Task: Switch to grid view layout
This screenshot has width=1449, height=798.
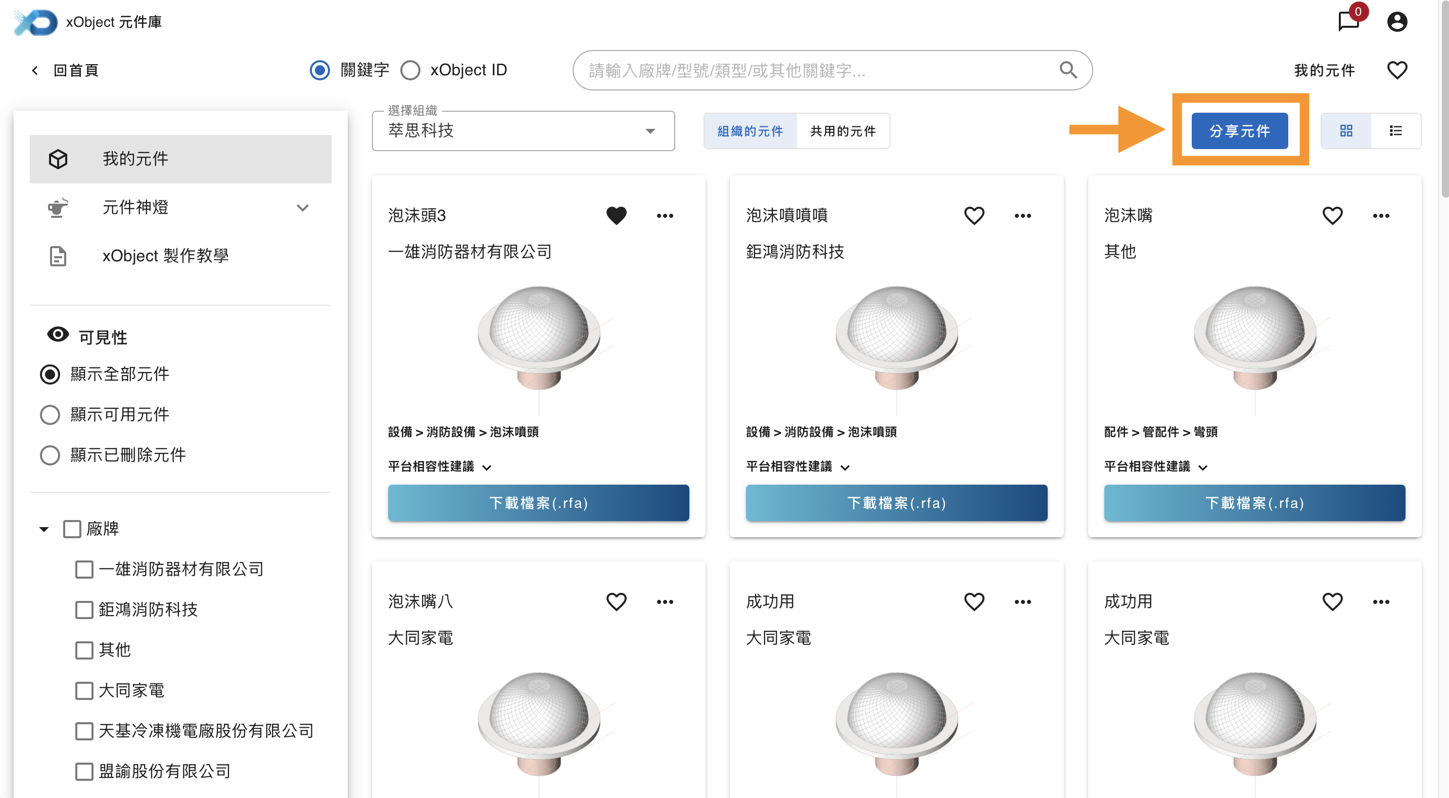Action: point(1345,131)
